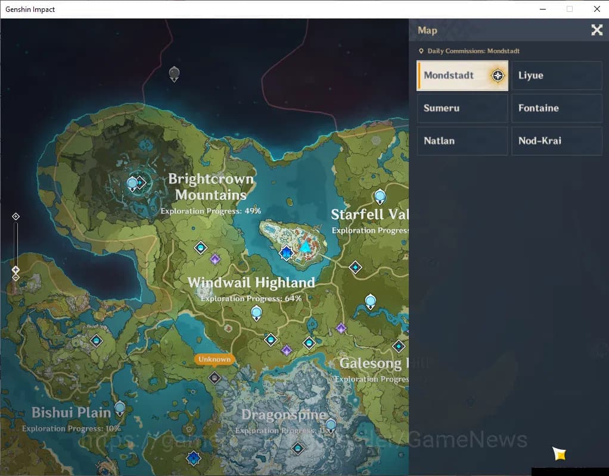Click 'Exploration Progress: 64%' text

tap(251, 298)
